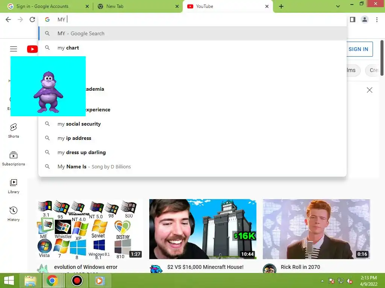Viewport: 385px width, 288px height.
Task: Click the muted volume tray icon
Action: pos(349,281)
